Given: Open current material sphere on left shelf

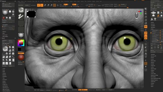Looking at the screenshot, I should (21, 36).
